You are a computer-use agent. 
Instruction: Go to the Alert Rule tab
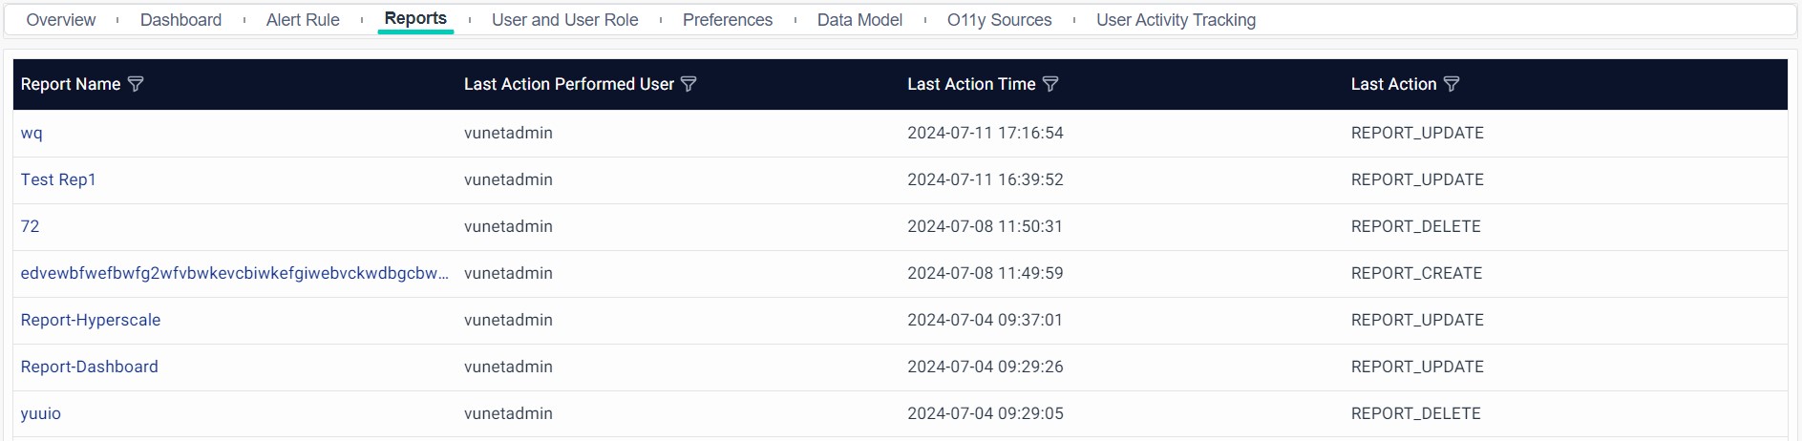click(x=303, y=20)
